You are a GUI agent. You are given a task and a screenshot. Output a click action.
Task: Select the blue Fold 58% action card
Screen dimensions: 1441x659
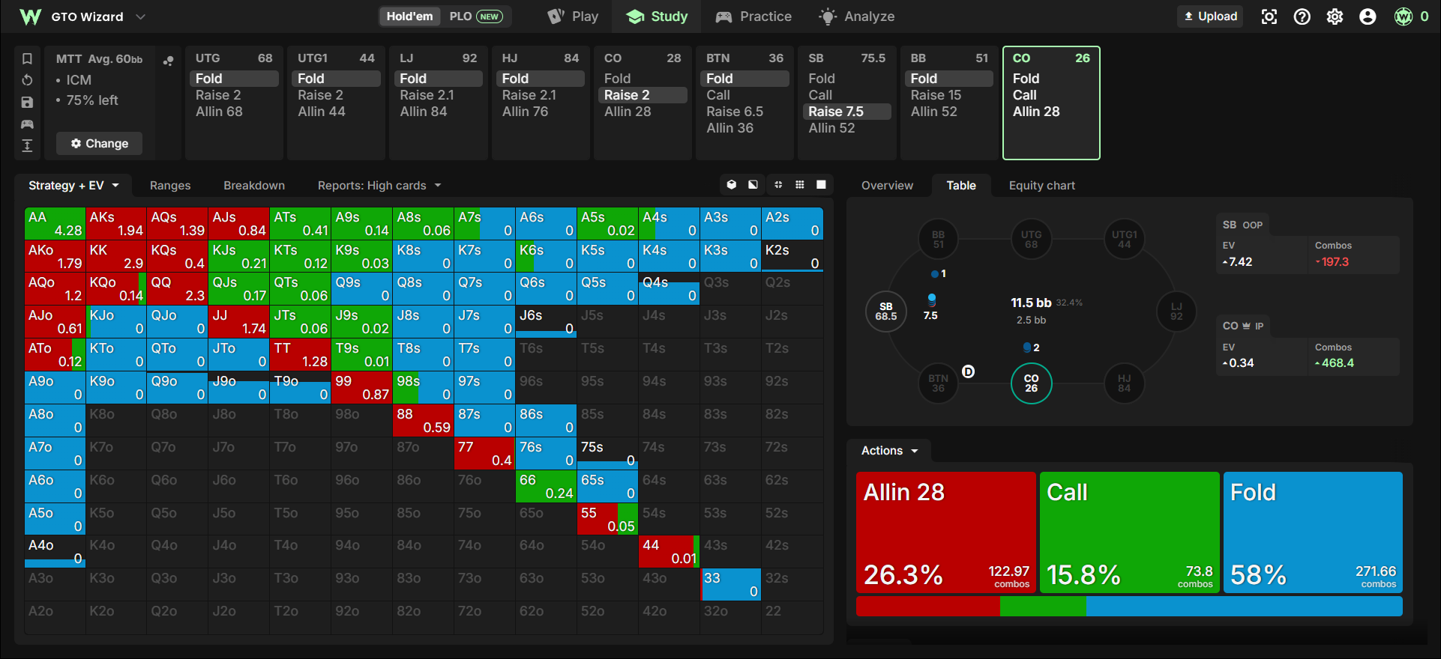[1313, 532]
